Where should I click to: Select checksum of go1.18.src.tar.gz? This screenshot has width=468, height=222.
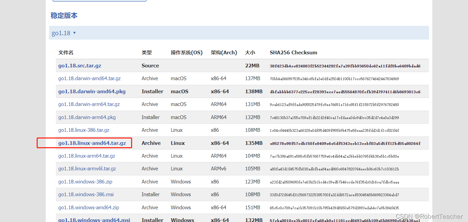point(345,66)
